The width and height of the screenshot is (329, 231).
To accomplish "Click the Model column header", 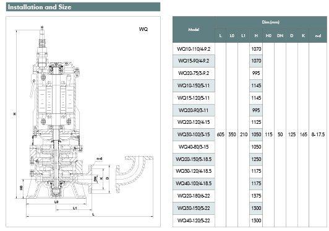I will point(194,30).
